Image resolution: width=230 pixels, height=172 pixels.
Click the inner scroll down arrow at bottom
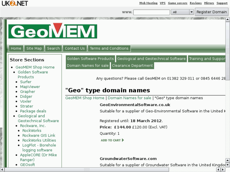pos(227,165)
